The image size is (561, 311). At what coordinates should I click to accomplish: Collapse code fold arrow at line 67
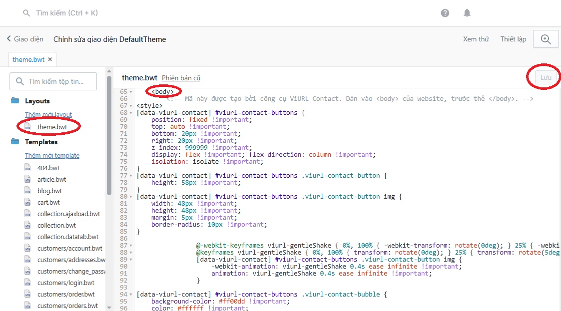point(131,106)
